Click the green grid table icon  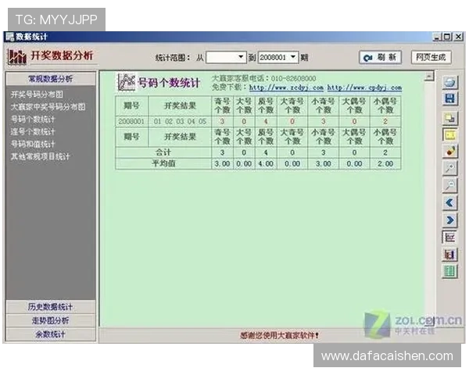click(x=450, y=272)
